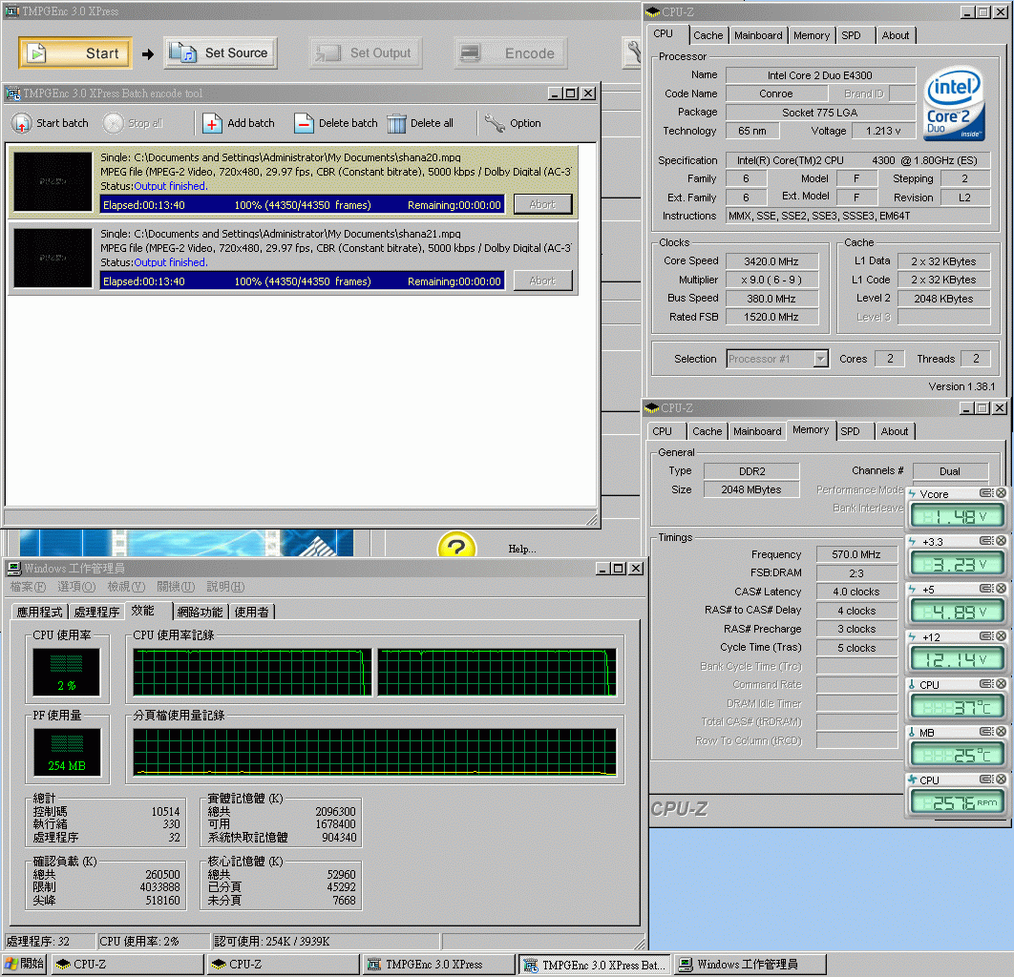The height and width of the screenshot is (977, 1014).
Task: Click MB temperature sensor close icon
Action: pos(1001,732)
